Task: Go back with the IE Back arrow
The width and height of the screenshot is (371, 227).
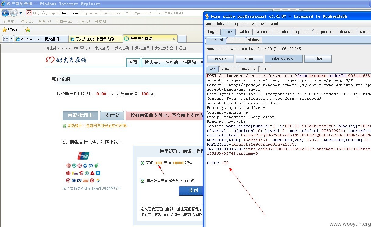Action: pos(5,13)
